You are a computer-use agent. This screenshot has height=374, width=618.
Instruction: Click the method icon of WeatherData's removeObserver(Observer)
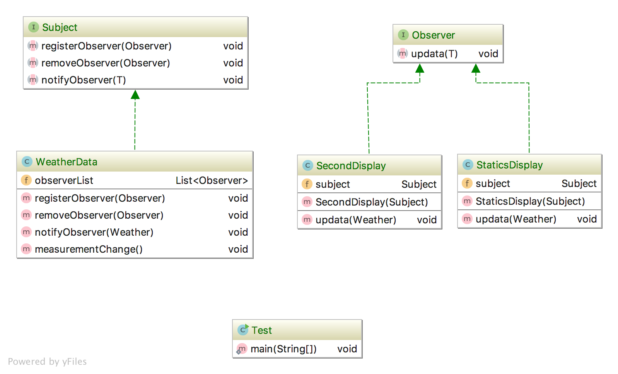pyautogui.click(x=26, y=215)
